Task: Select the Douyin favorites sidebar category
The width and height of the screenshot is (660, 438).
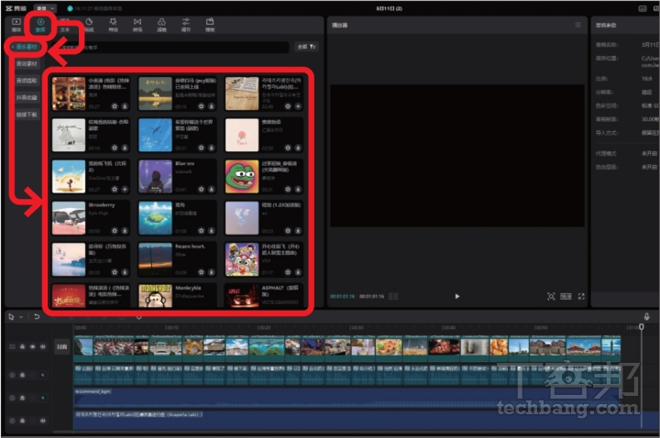Action: [x=27, y=98]
